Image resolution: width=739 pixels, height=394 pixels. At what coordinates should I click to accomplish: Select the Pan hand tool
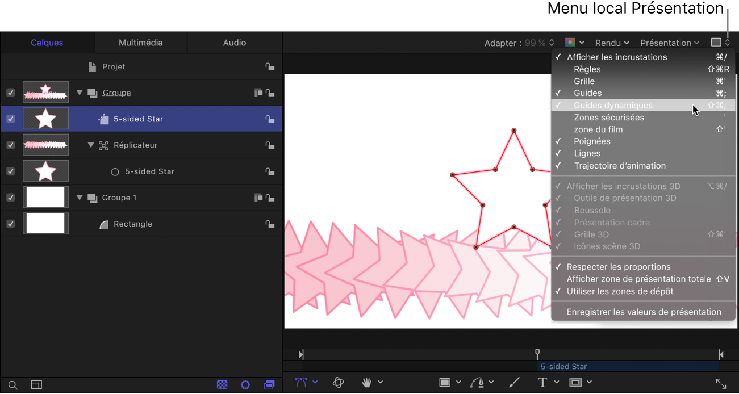click(x=368, y=383)
